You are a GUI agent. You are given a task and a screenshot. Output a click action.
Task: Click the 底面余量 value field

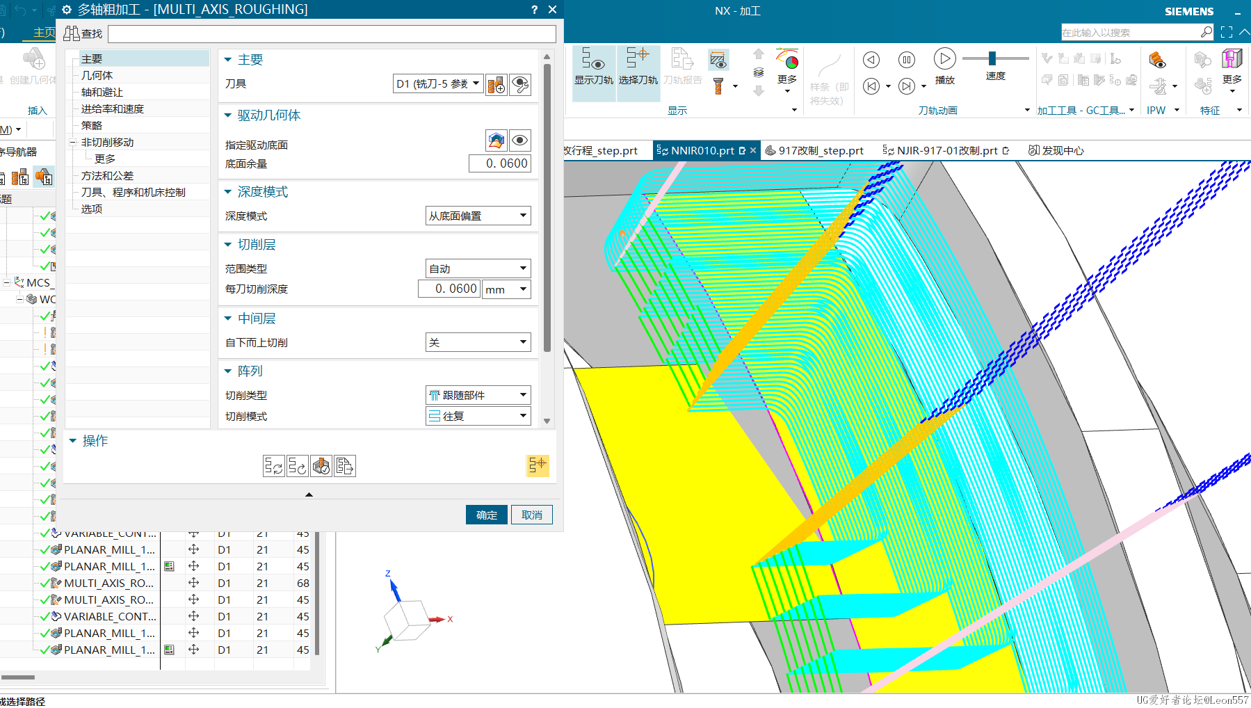(500, 163)
